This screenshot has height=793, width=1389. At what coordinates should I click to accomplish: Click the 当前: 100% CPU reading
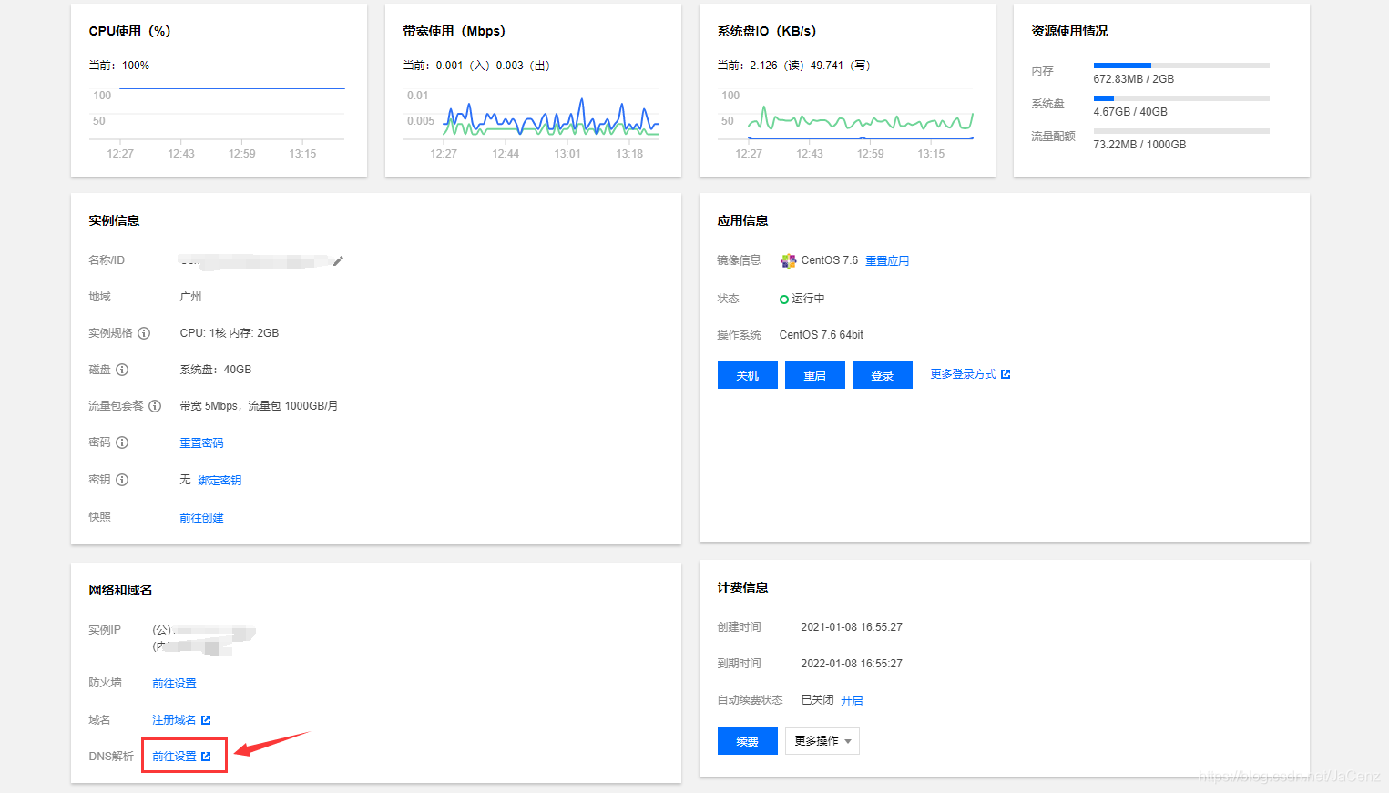click(119, 66)
